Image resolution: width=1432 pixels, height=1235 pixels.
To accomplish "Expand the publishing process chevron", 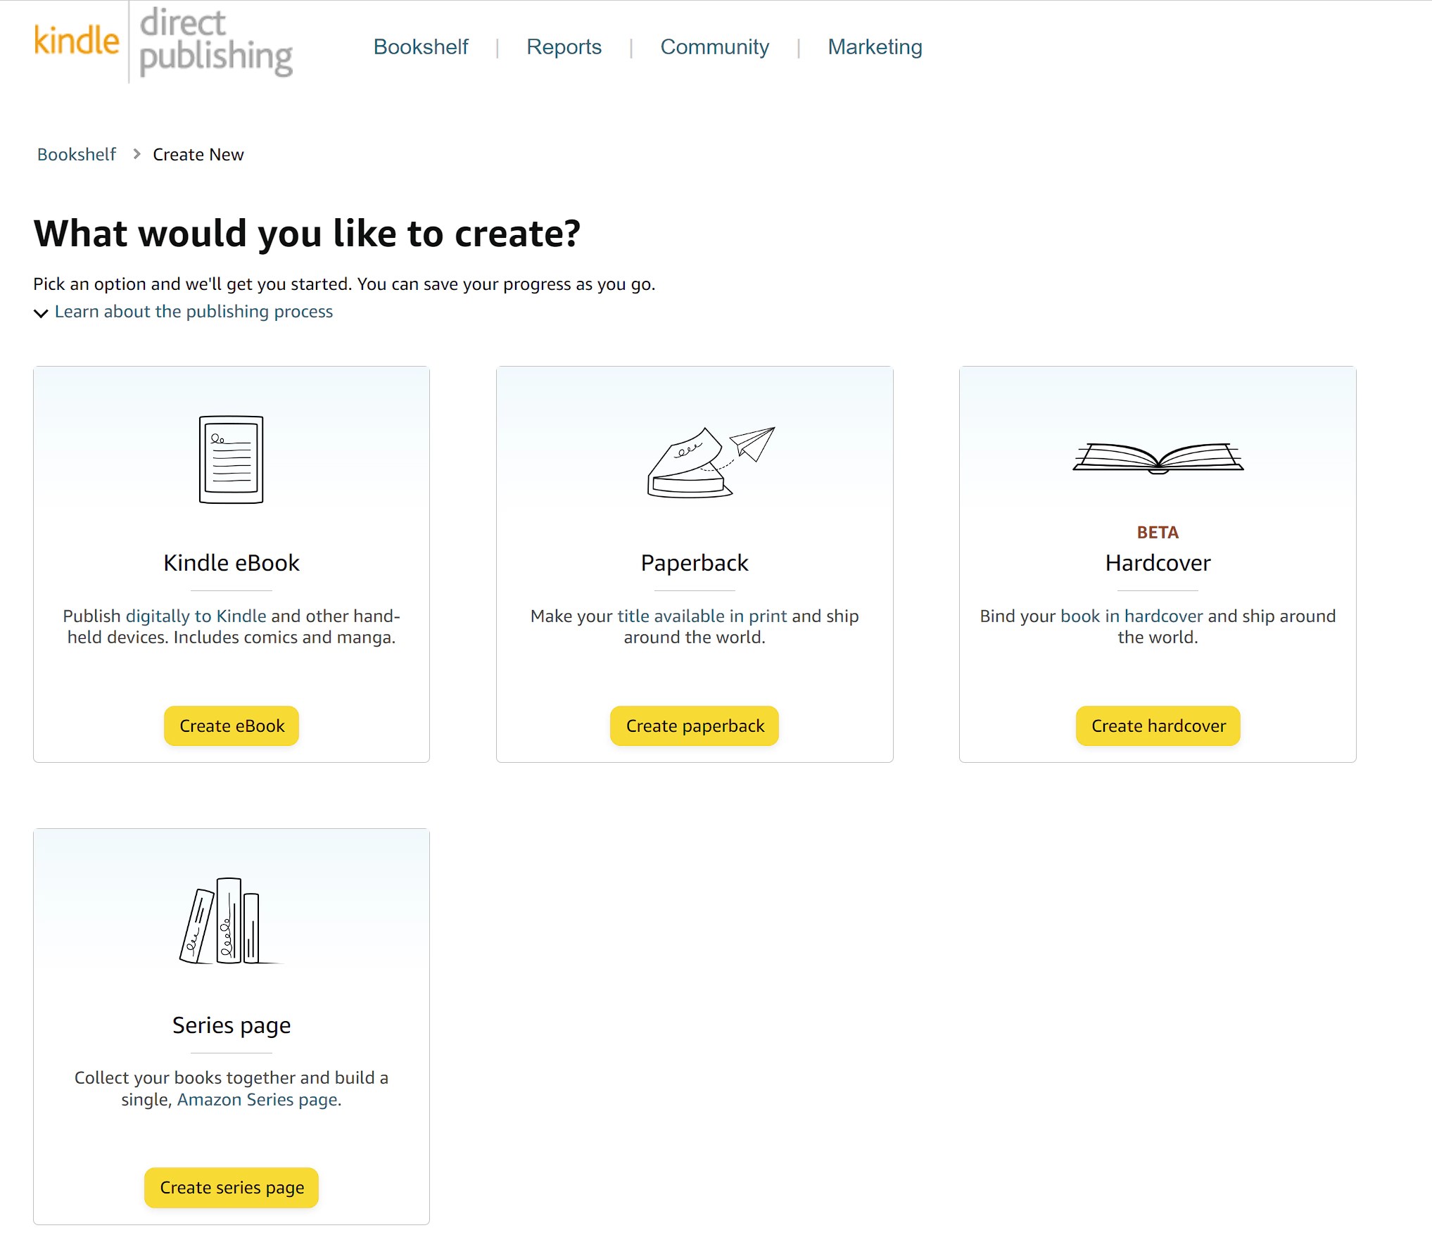I will coord(41,312).
